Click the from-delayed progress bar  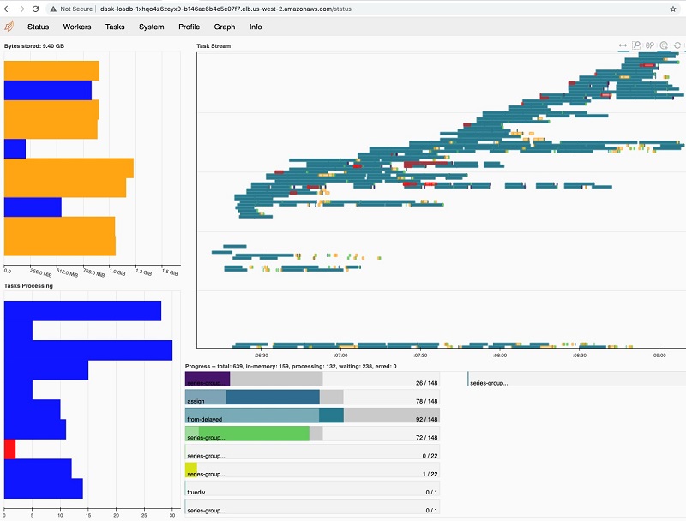tap(312, 416)
